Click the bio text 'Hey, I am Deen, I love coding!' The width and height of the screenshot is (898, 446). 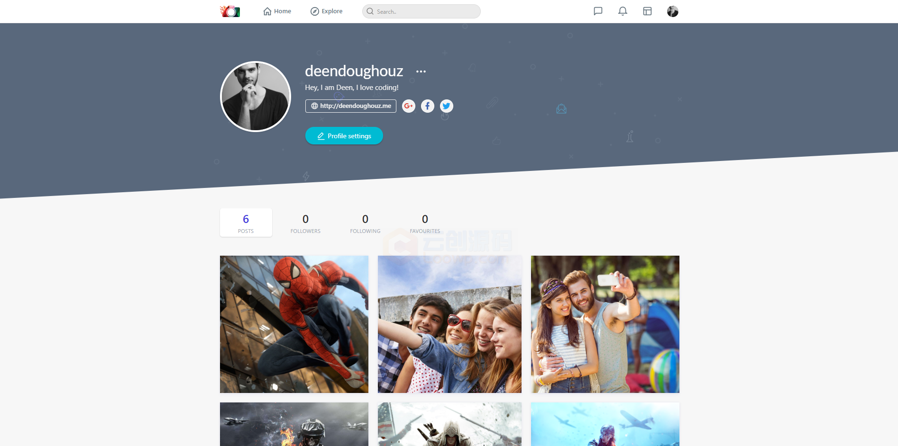[352, 88]
